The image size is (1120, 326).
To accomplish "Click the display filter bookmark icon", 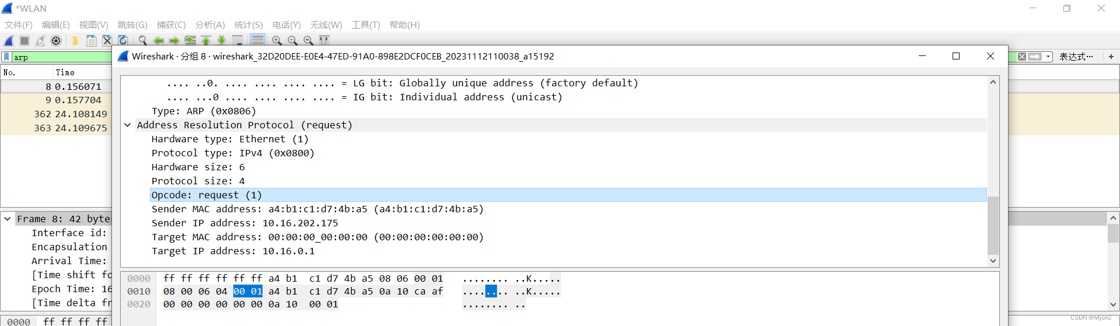I will click(x=6, y=57).
